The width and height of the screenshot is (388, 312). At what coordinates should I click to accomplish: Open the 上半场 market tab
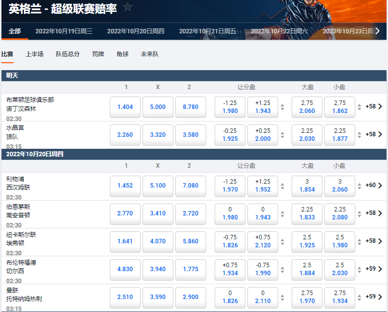(x=35, y=54)
